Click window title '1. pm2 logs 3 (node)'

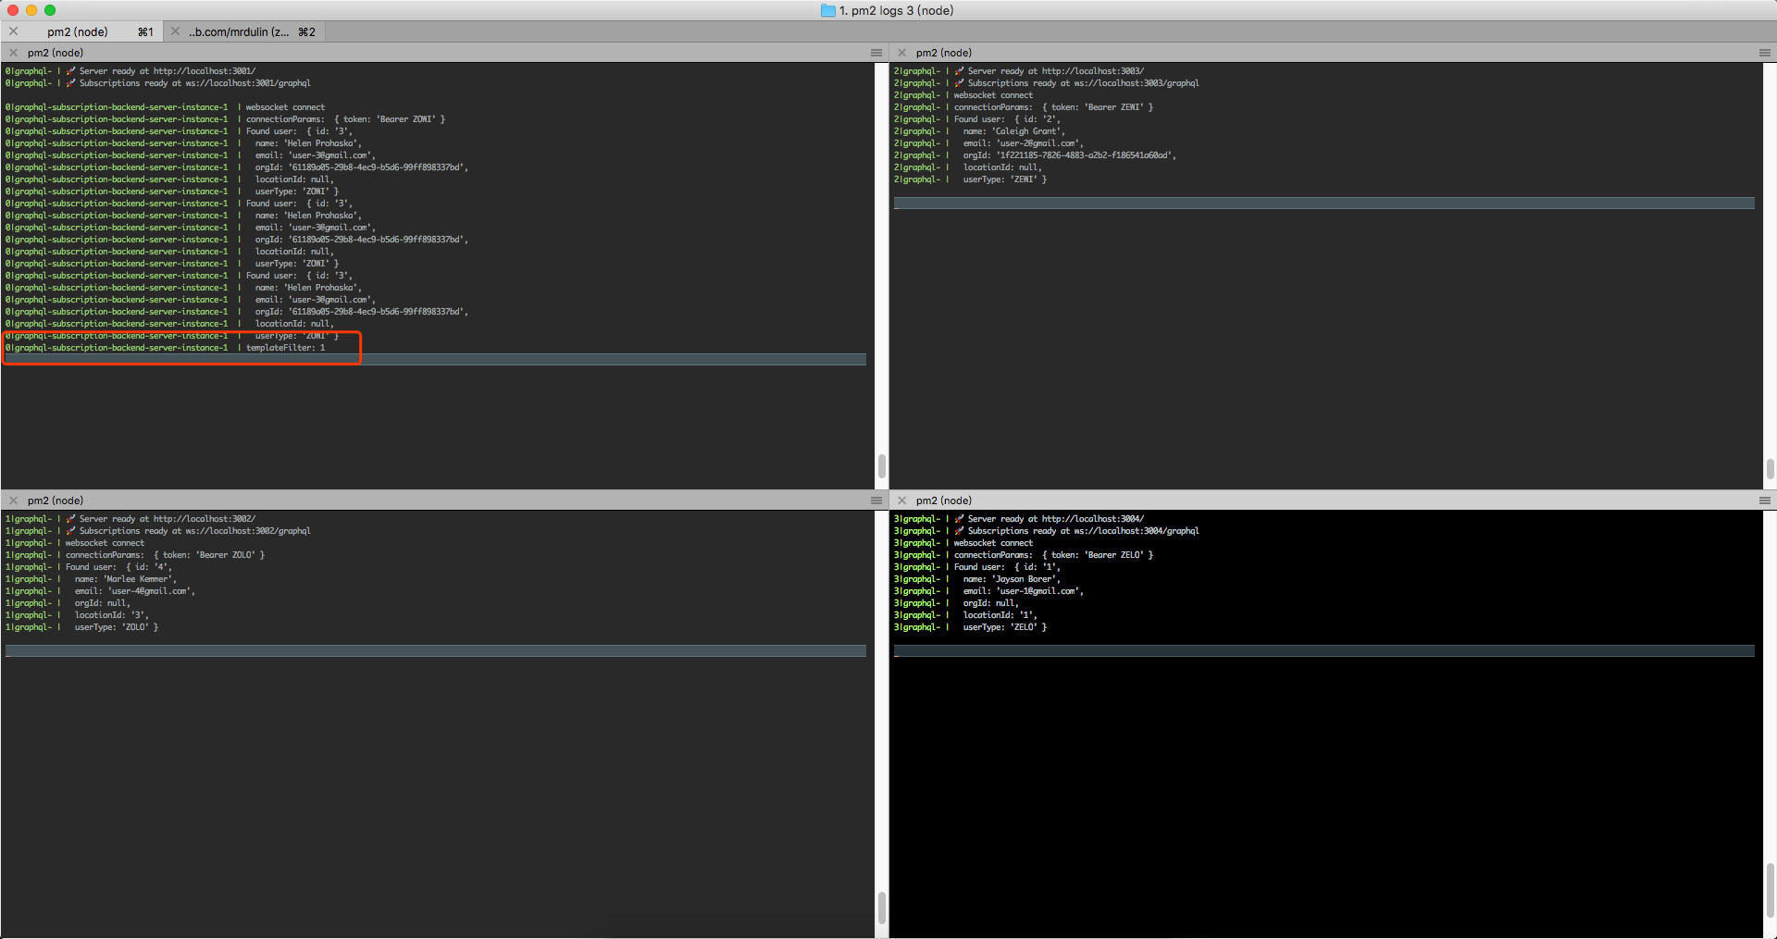896,10
